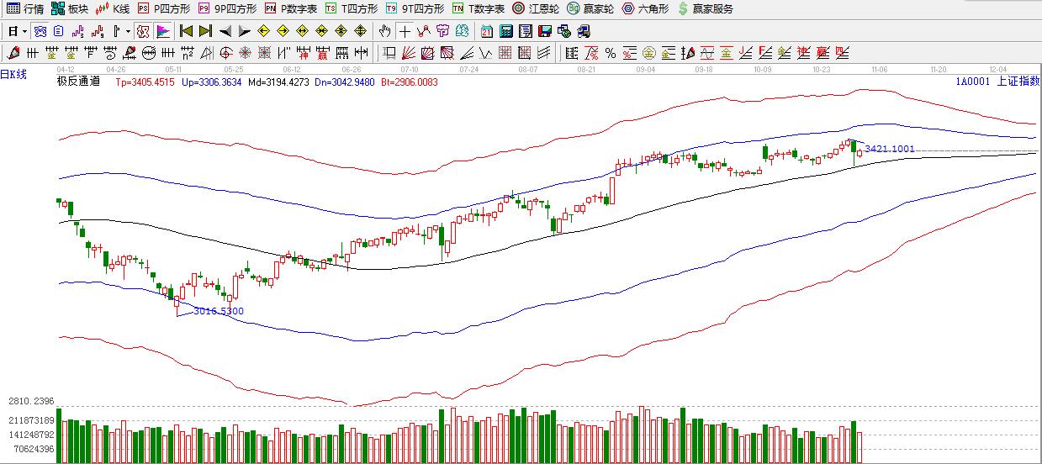This screenshot has width=1042, height=464.
Task: Click the 3421.1001 price label on chart
Action: [889, 149]
